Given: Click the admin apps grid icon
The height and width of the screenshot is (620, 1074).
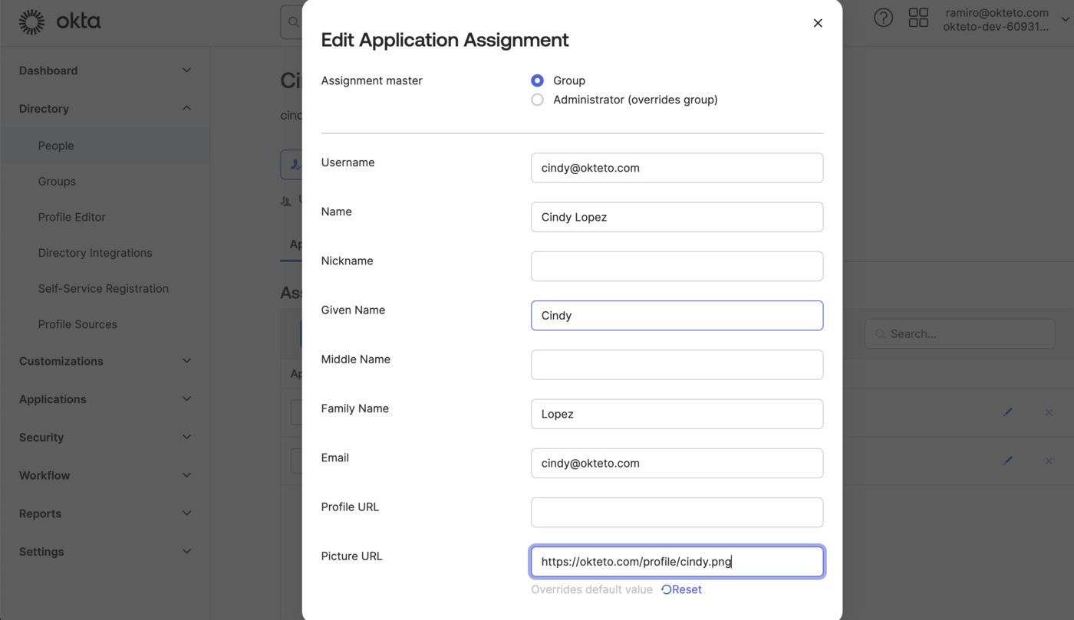Looking at the screenshot, I should point(918,17).
